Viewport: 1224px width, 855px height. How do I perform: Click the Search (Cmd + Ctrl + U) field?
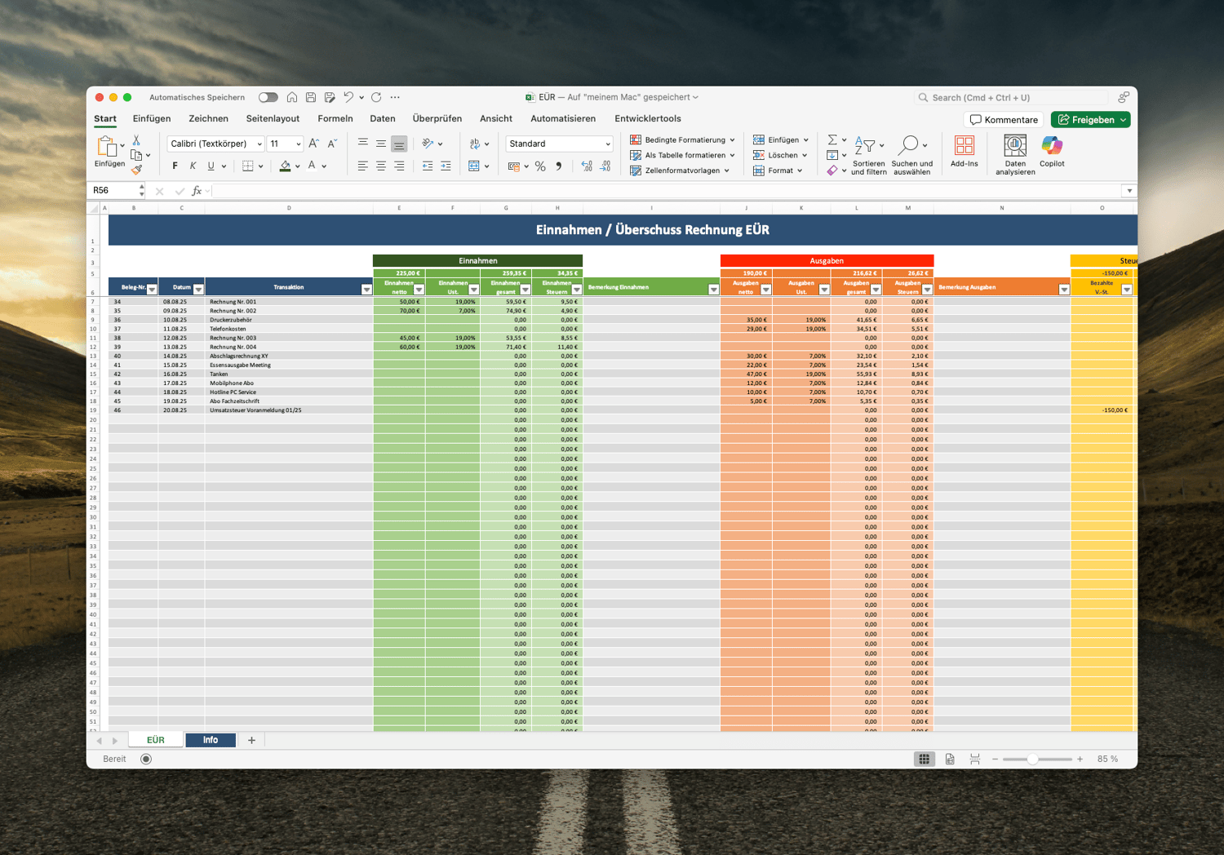[1011, 97]
